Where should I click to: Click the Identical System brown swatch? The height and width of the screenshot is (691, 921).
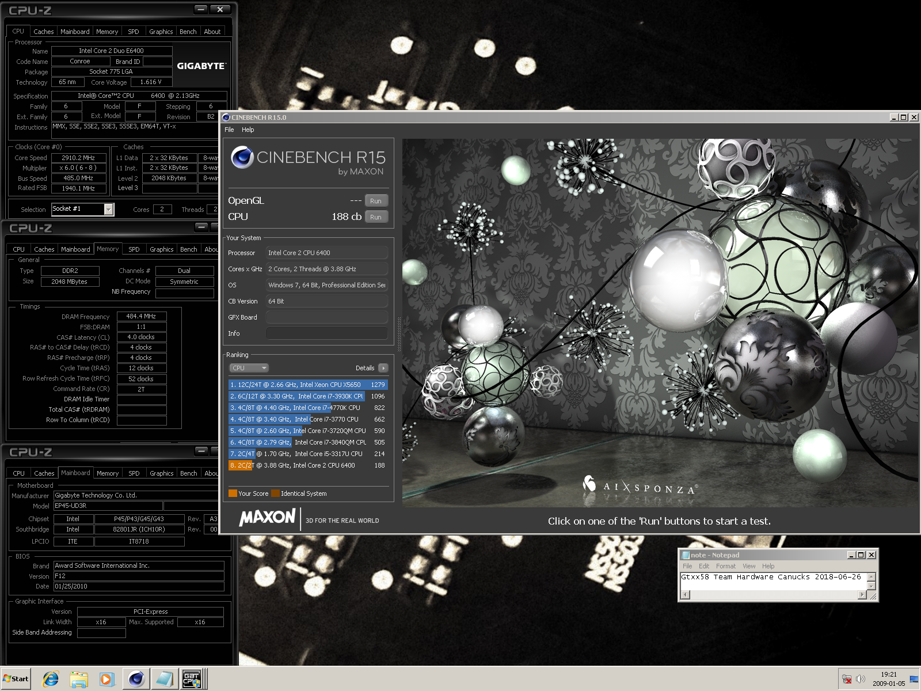tap(275, 493)
